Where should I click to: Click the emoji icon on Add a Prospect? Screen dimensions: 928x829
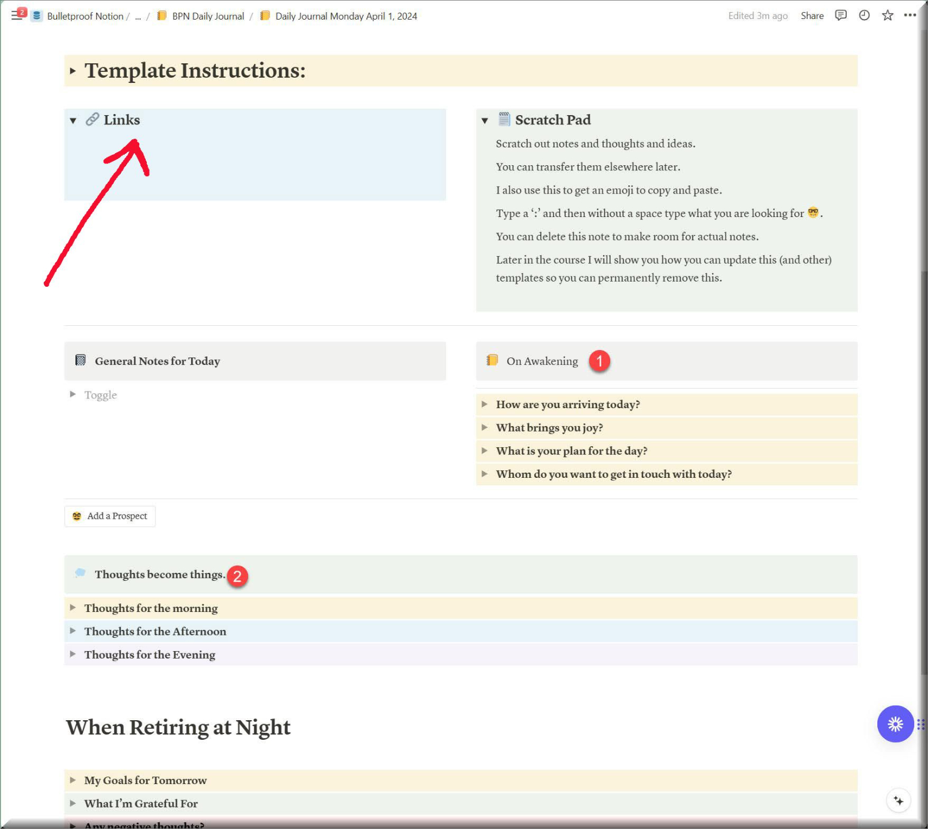(77, 516)
